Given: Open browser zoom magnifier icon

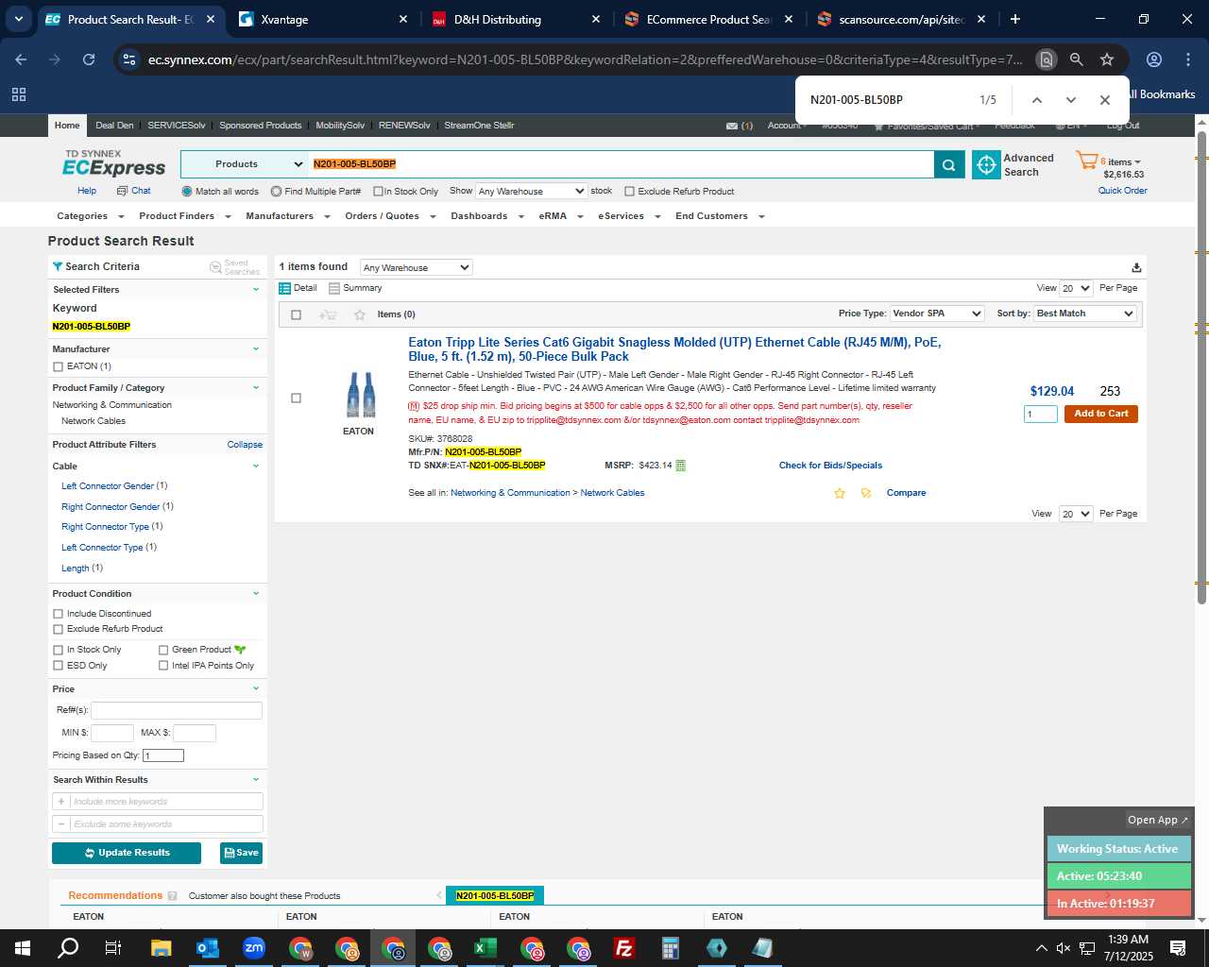Looking at the screenshot, I should 1076,59.
